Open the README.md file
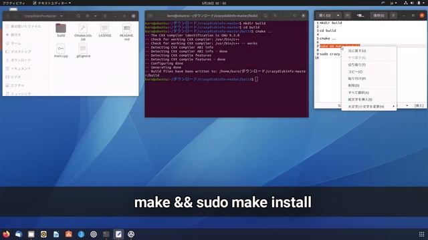The image size is (428, 240). pyautogui.click(x=126, y=32)
